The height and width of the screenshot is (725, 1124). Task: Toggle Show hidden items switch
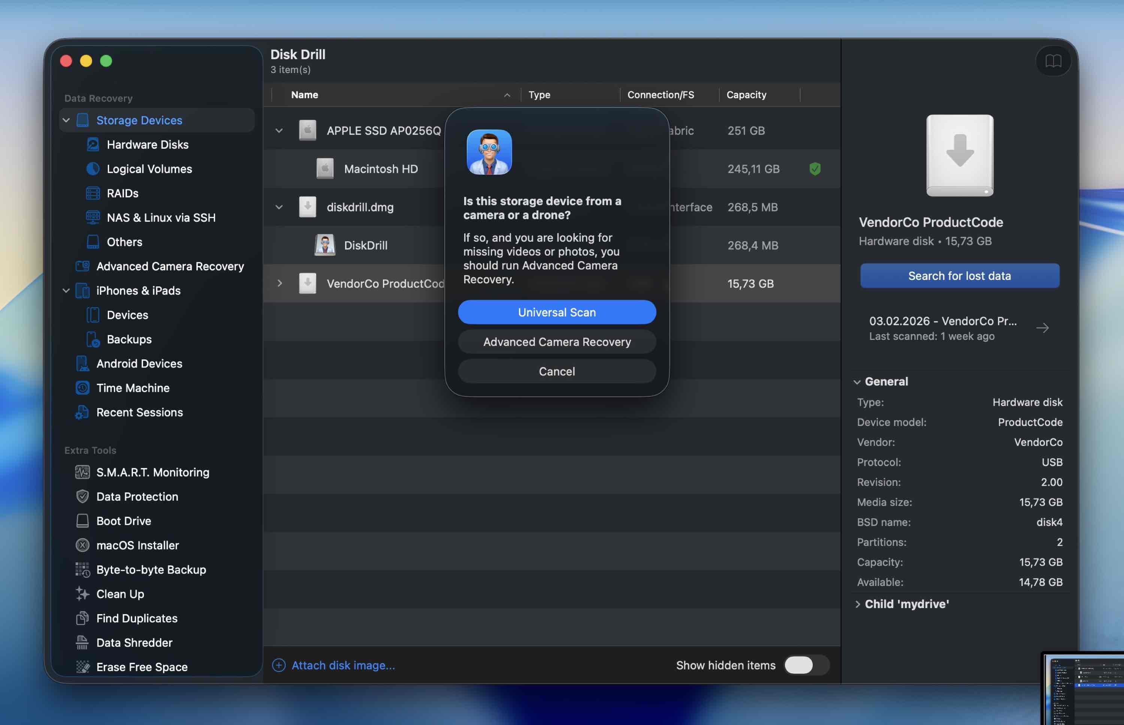[806, 665]
